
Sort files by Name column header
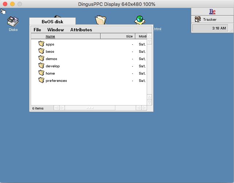[x=50, y=36]
